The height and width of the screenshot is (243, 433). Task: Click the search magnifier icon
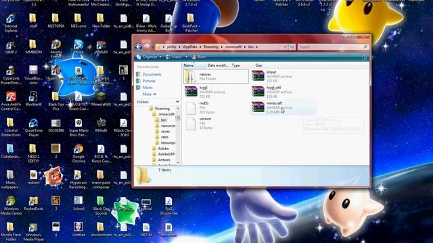pyautogui.click(x=365, y=47)
